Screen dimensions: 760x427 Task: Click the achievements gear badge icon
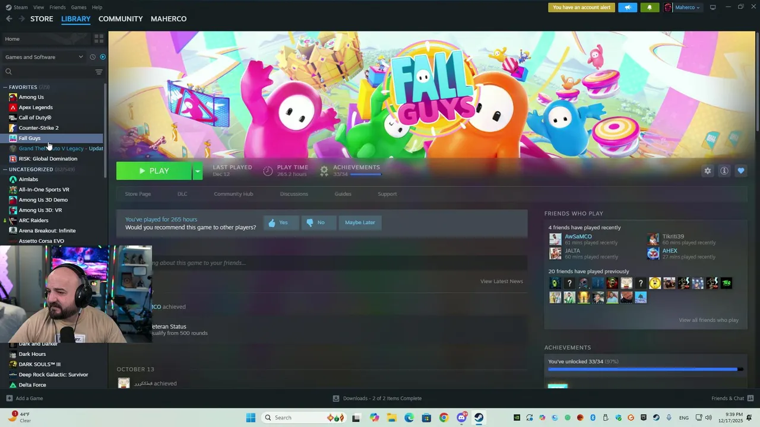pos(324,171)
